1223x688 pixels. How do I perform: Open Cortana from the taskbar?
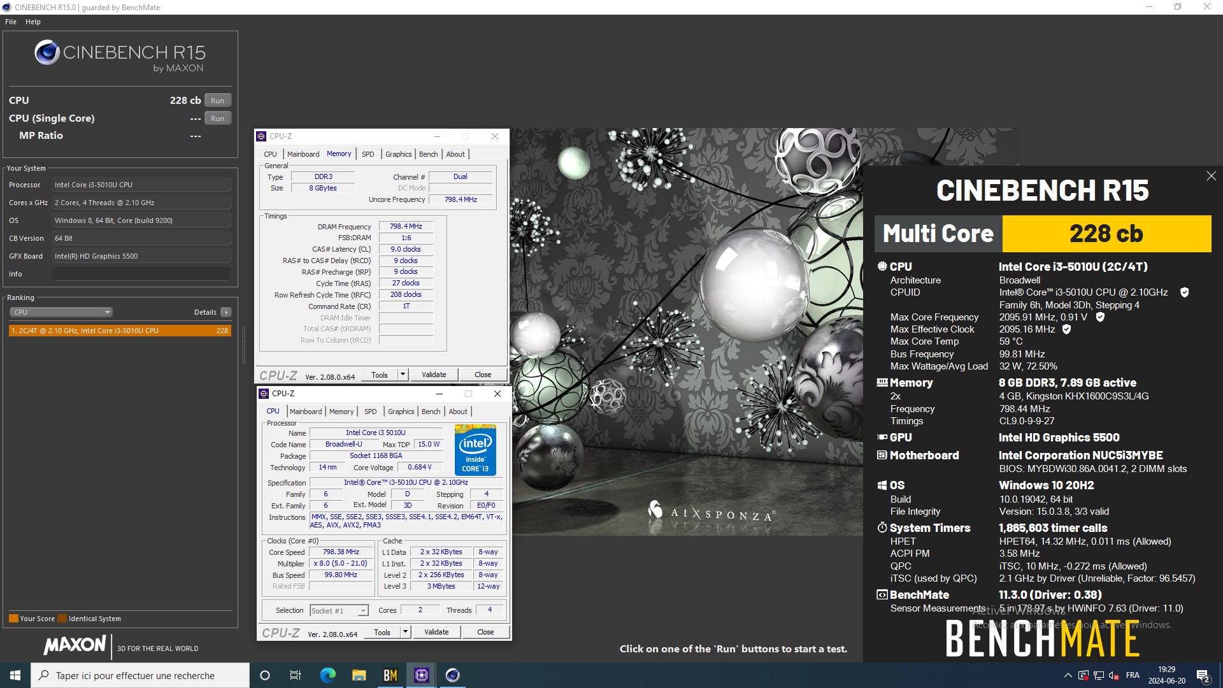pyautogui.click(x=265, y=675)
